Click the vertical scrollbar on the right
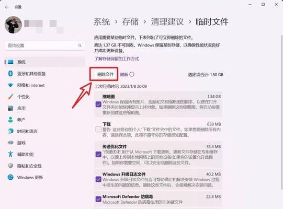This screenshot has width=283, height=209. (x=282, y=112)
